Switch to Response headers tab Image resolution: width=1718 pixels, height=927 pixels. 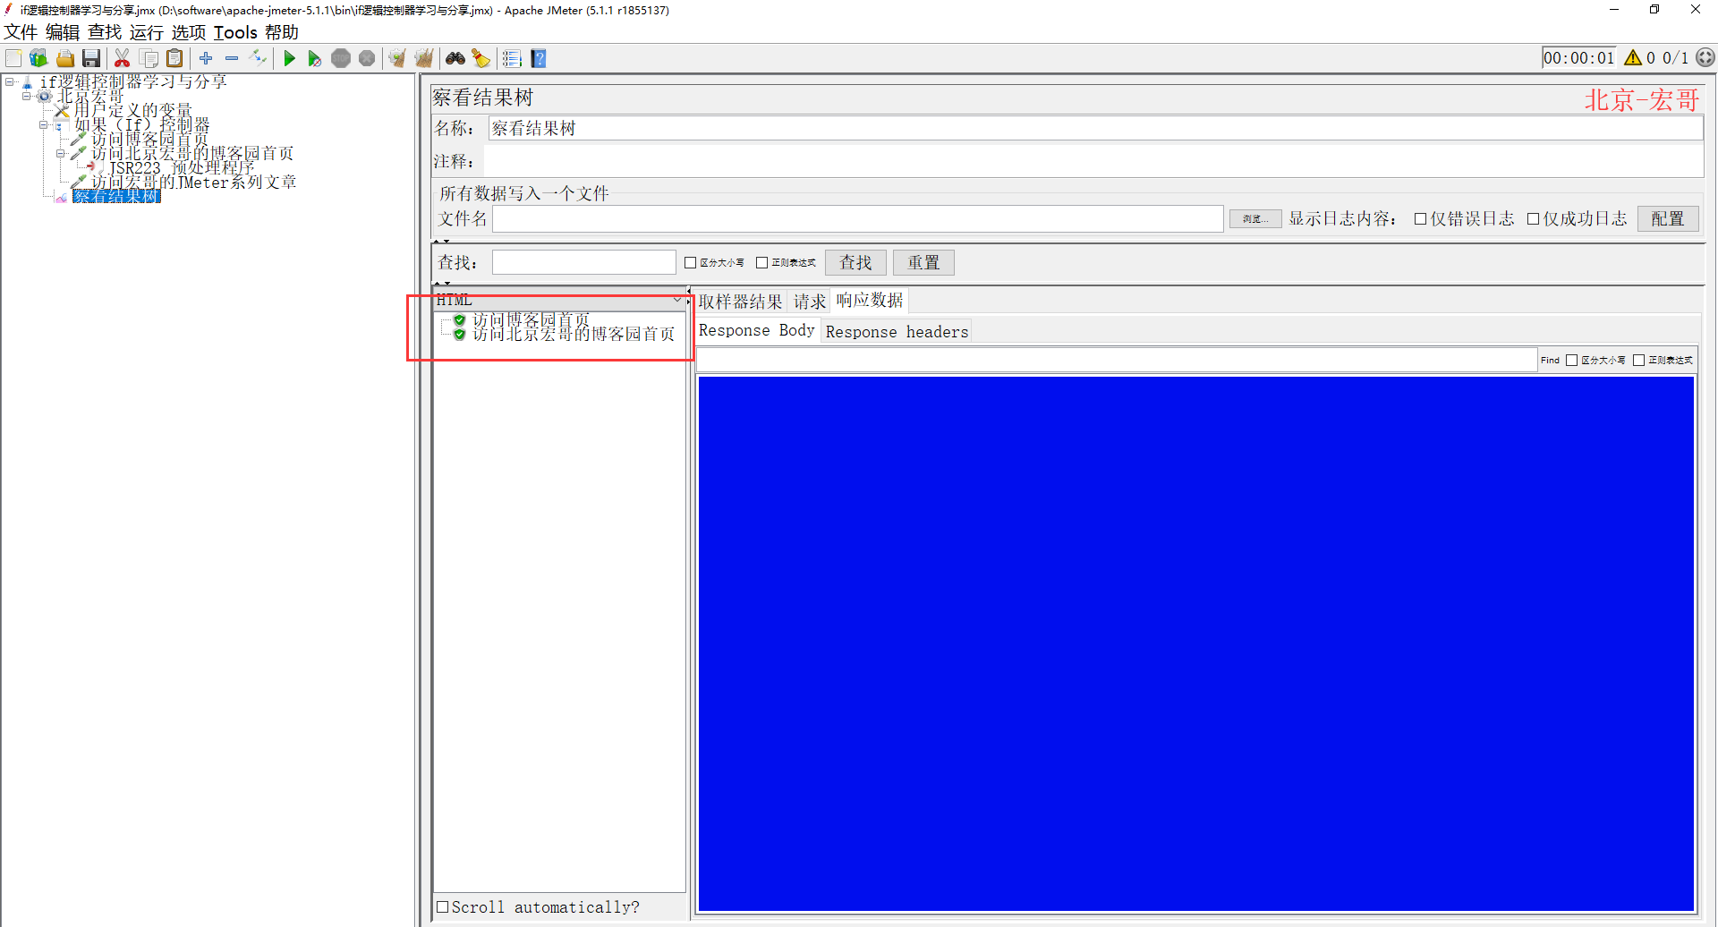(897, 332)
